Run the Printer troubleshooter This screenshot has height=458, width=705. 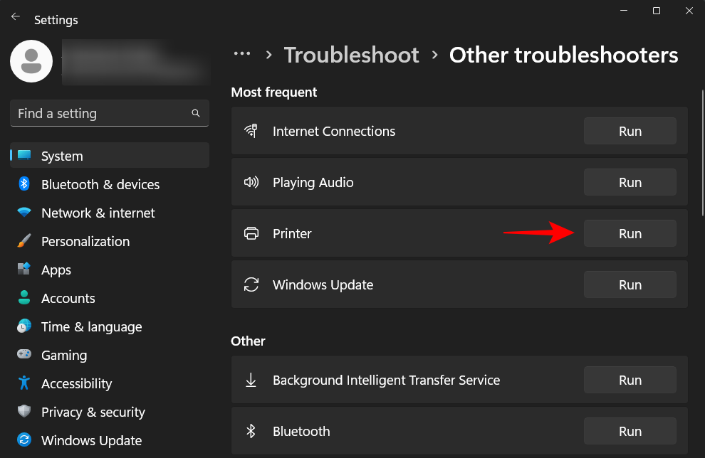(630, 233)
